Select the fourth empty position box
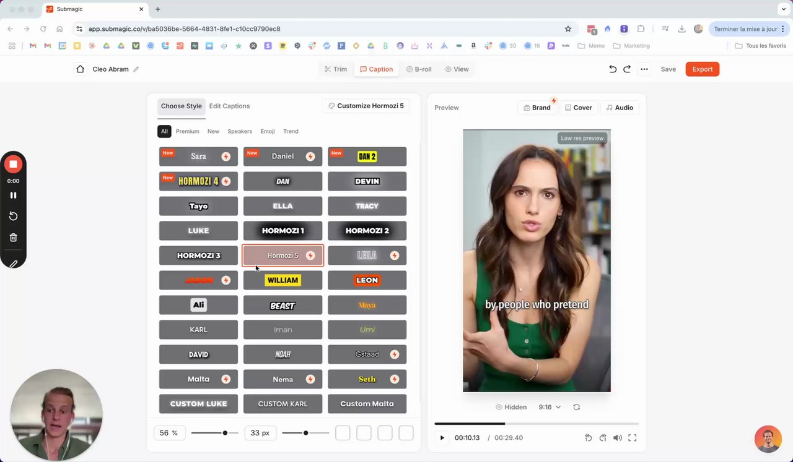The image size is (793, 462). 406,433
